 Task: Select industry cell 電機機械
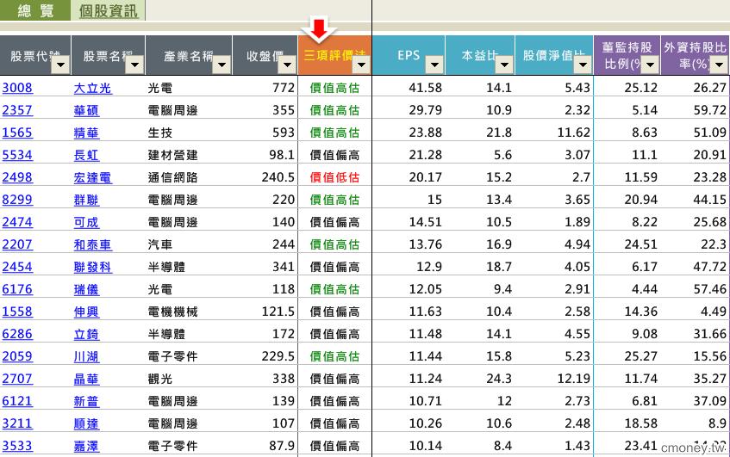pos(172,311)
